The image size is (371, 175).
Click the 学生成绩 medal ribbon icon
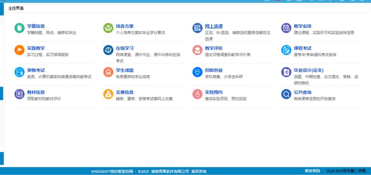[x=108, y=72]
